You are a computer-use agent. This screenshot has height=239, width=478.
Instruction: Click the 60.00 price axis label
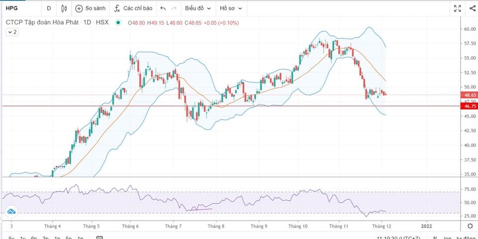pos(470,29)
